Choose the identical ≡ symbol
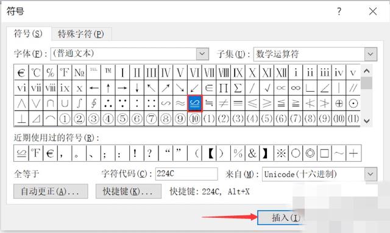Screen dimensions: 390x233 (x=238, y=103)
